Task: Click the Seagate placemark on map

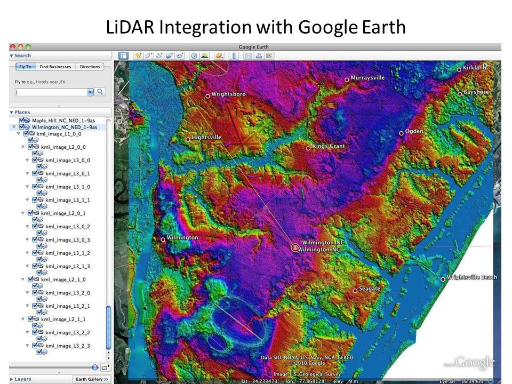Action: click(x=355, y=291)
